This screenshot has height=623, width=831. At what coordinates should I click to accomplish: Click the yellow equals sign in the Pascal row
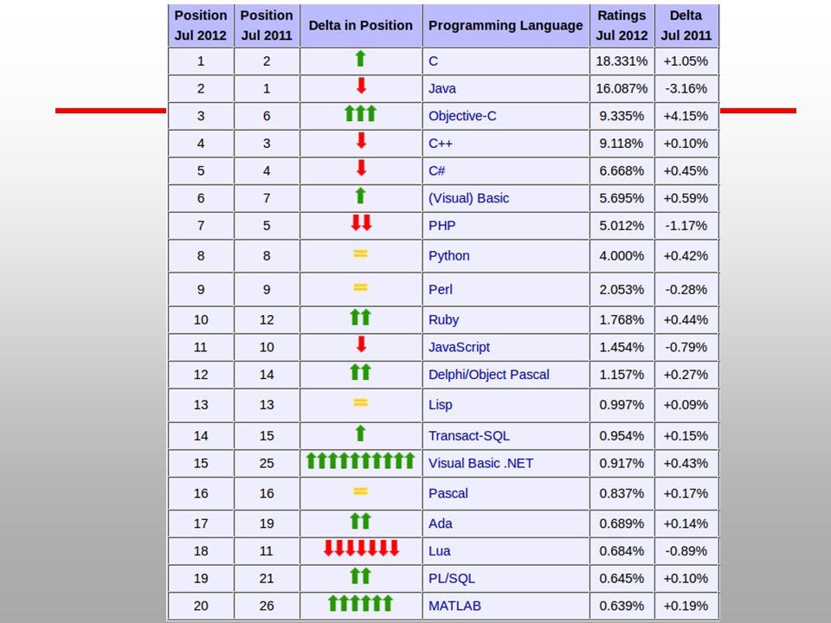coord(360,491)
